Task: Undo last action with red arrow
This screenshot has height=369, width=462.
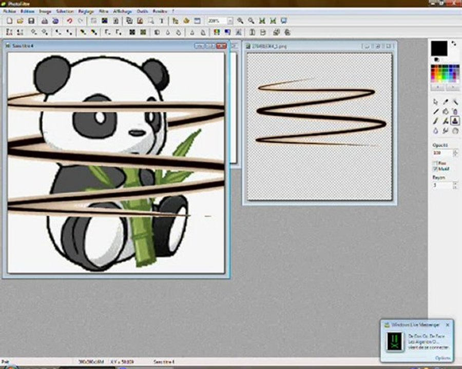Action: point(69,21)
